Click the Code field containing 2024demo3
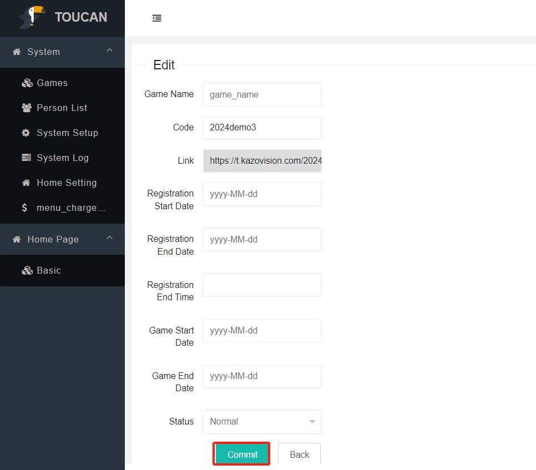536x470 pixels. 262,128
